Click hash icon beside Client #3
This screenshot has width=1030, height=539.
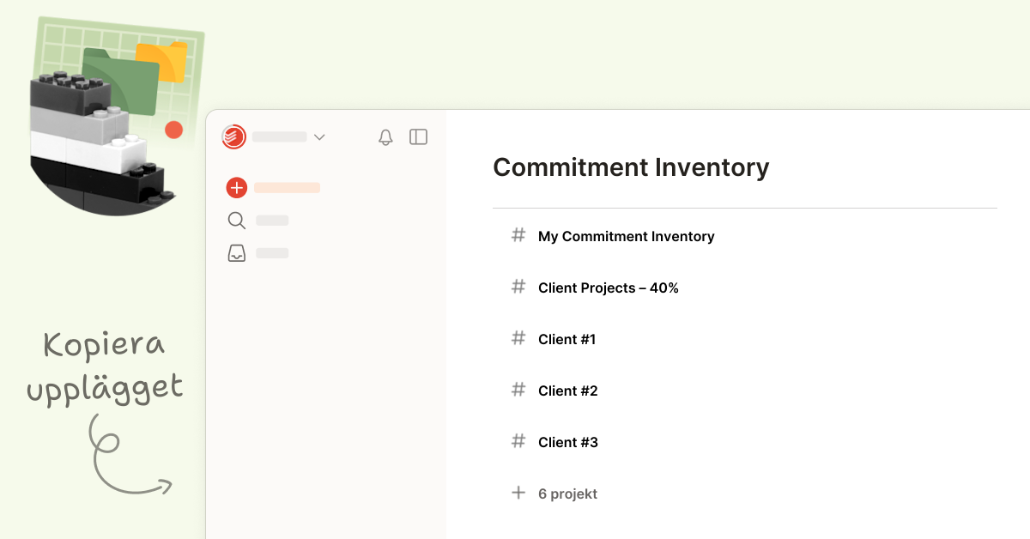click(518, 441)
